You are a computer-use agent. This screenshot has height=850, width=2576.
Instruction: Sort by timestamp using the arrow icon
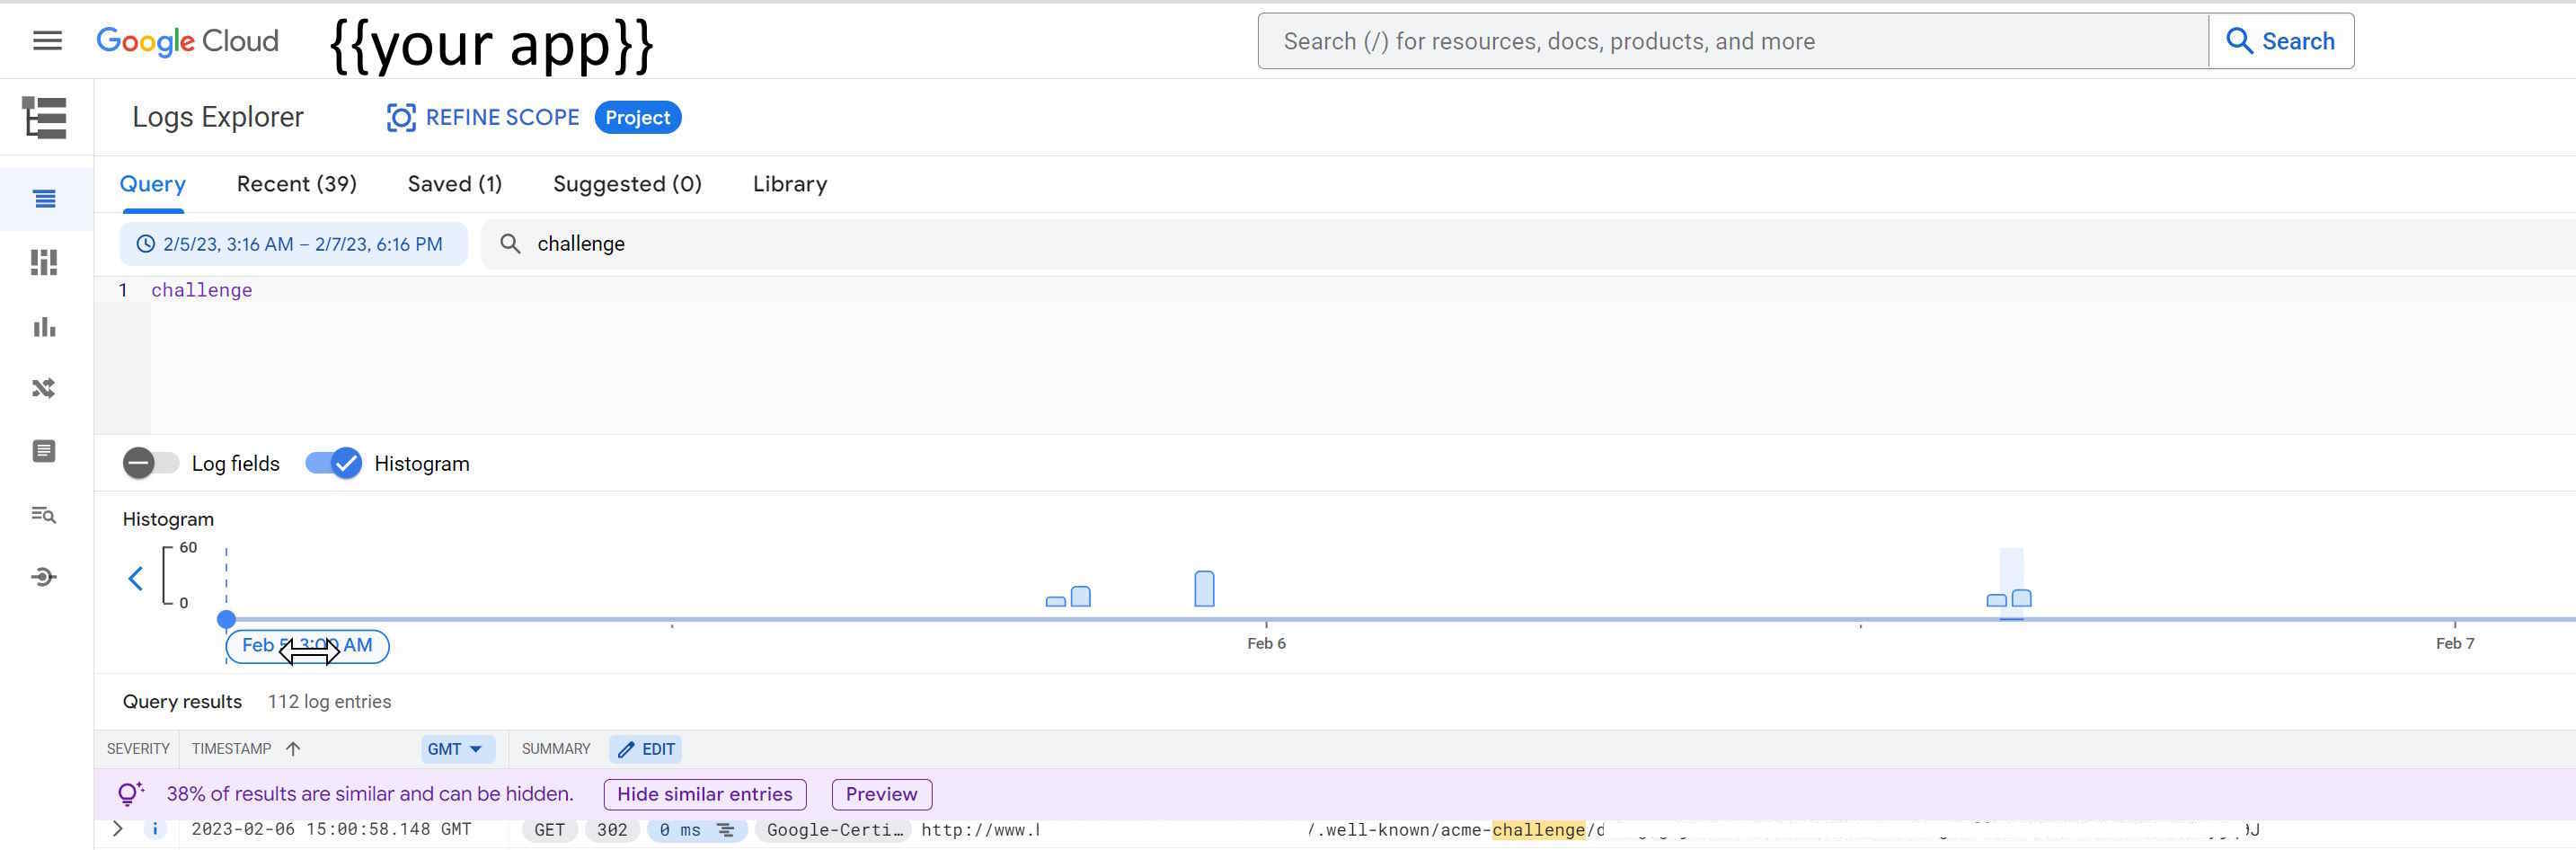(x=293, y=749)
